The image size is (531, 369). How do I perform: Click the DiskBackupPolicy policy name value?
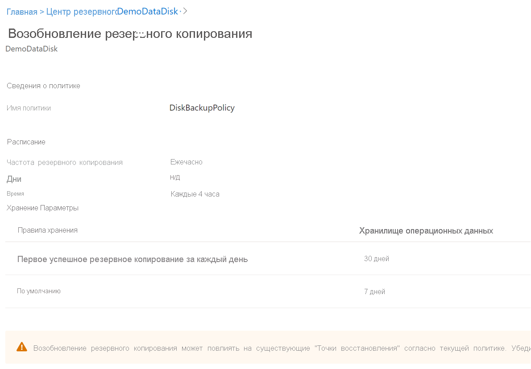point(202,108)
